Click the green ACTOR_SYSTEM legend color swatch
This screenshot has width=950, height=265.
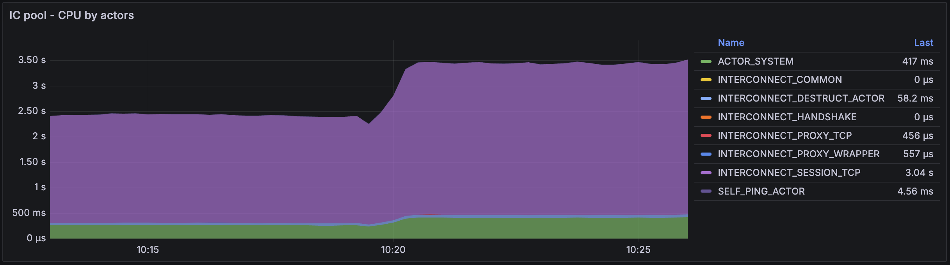706,61
